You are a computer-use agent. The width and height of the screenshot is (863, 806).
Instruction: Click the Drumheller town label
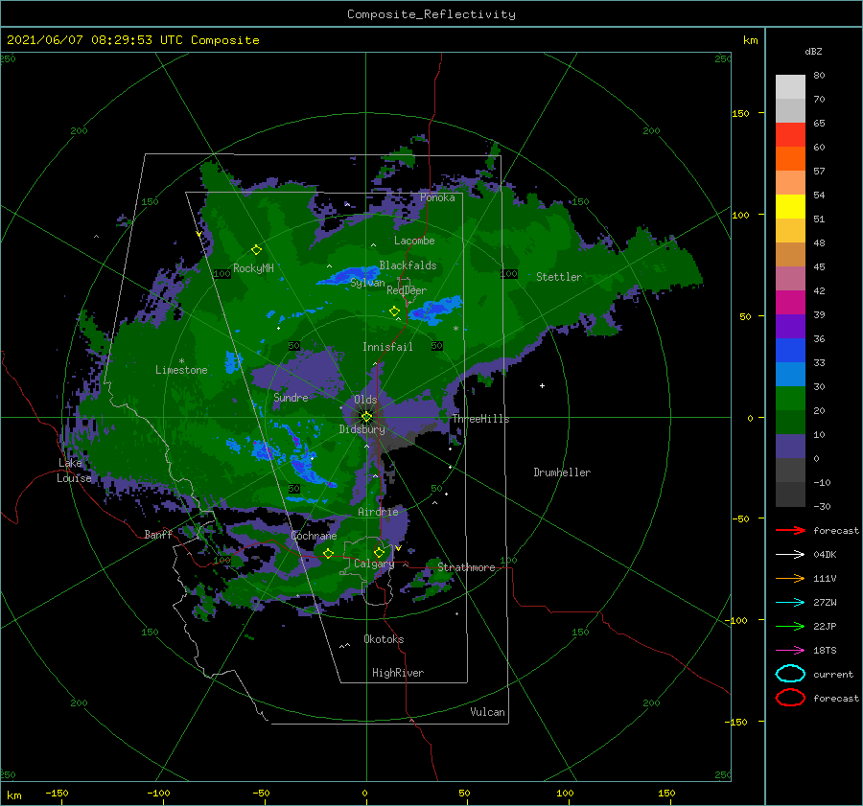pyautogui.click(x=562, y=472)
